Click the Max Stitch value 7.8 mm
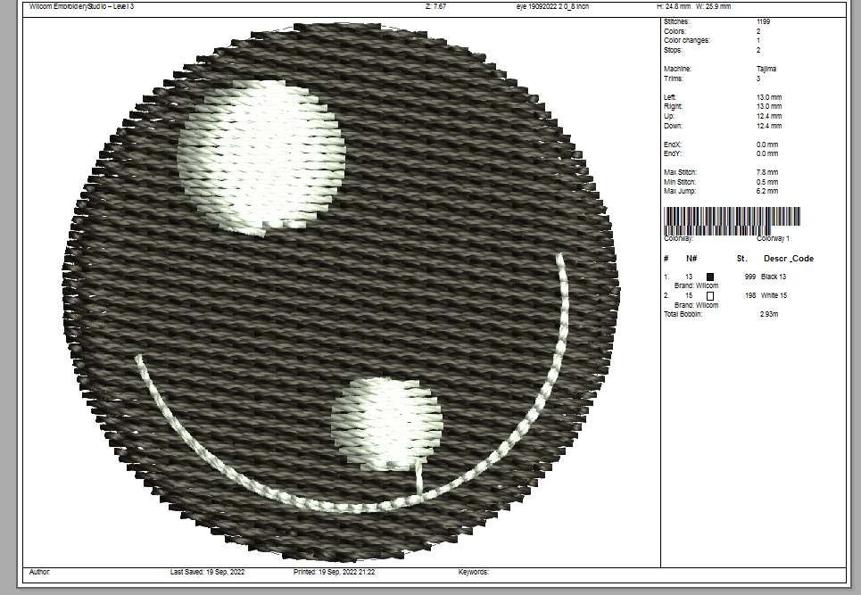This screenshot has width=861, height=595. [767, 172]
